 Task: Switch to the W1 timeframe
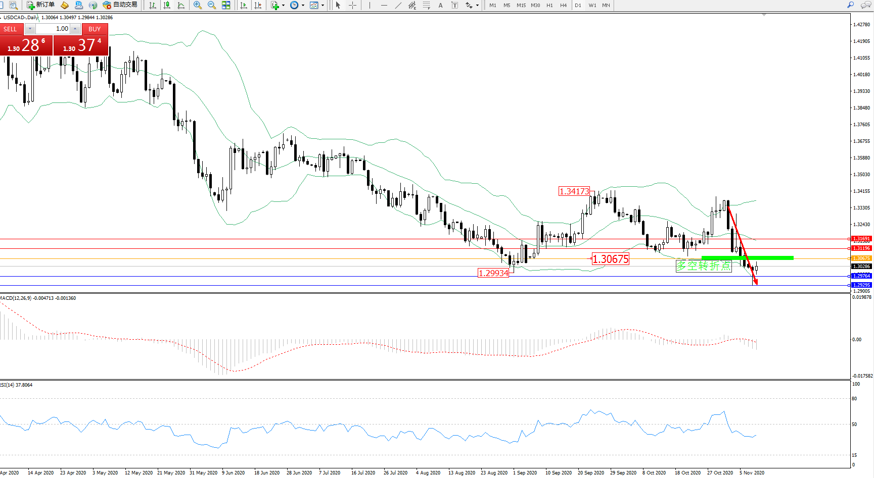(592, 6)
